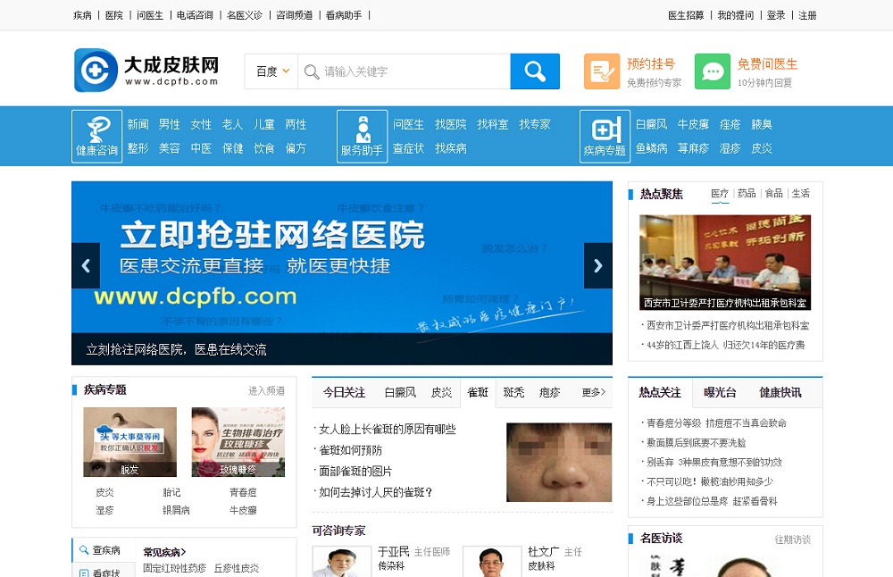
Task: Click 进入频道 in the 疾病专题 panel
Action: (266, 390)
